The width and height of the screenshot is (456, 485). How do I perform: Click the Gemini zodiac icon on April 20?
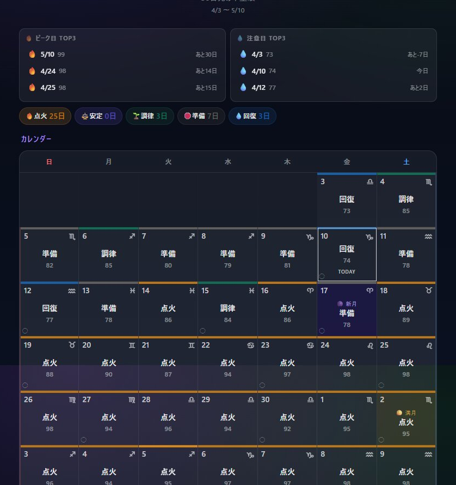(132, 345)
